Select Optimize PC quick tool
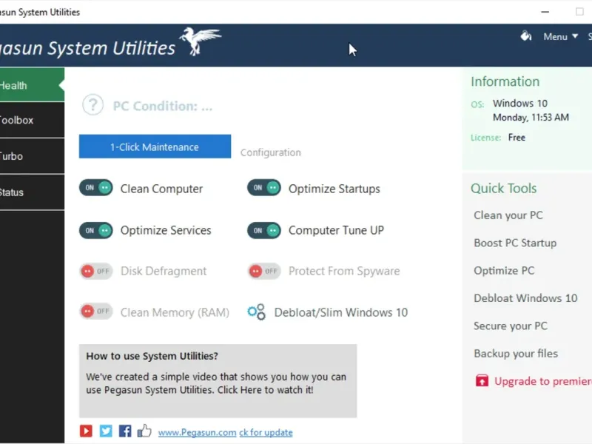592x444 pixels. 504,271
